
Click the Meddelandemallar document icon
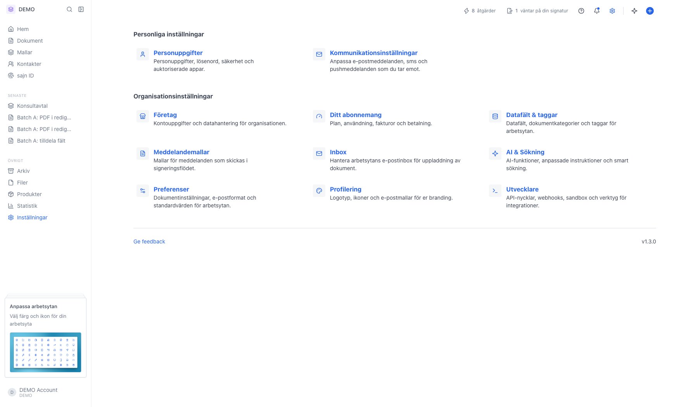[143, 153]
